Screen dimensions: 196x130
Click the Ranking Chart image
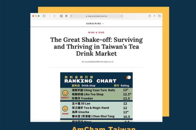96,97
